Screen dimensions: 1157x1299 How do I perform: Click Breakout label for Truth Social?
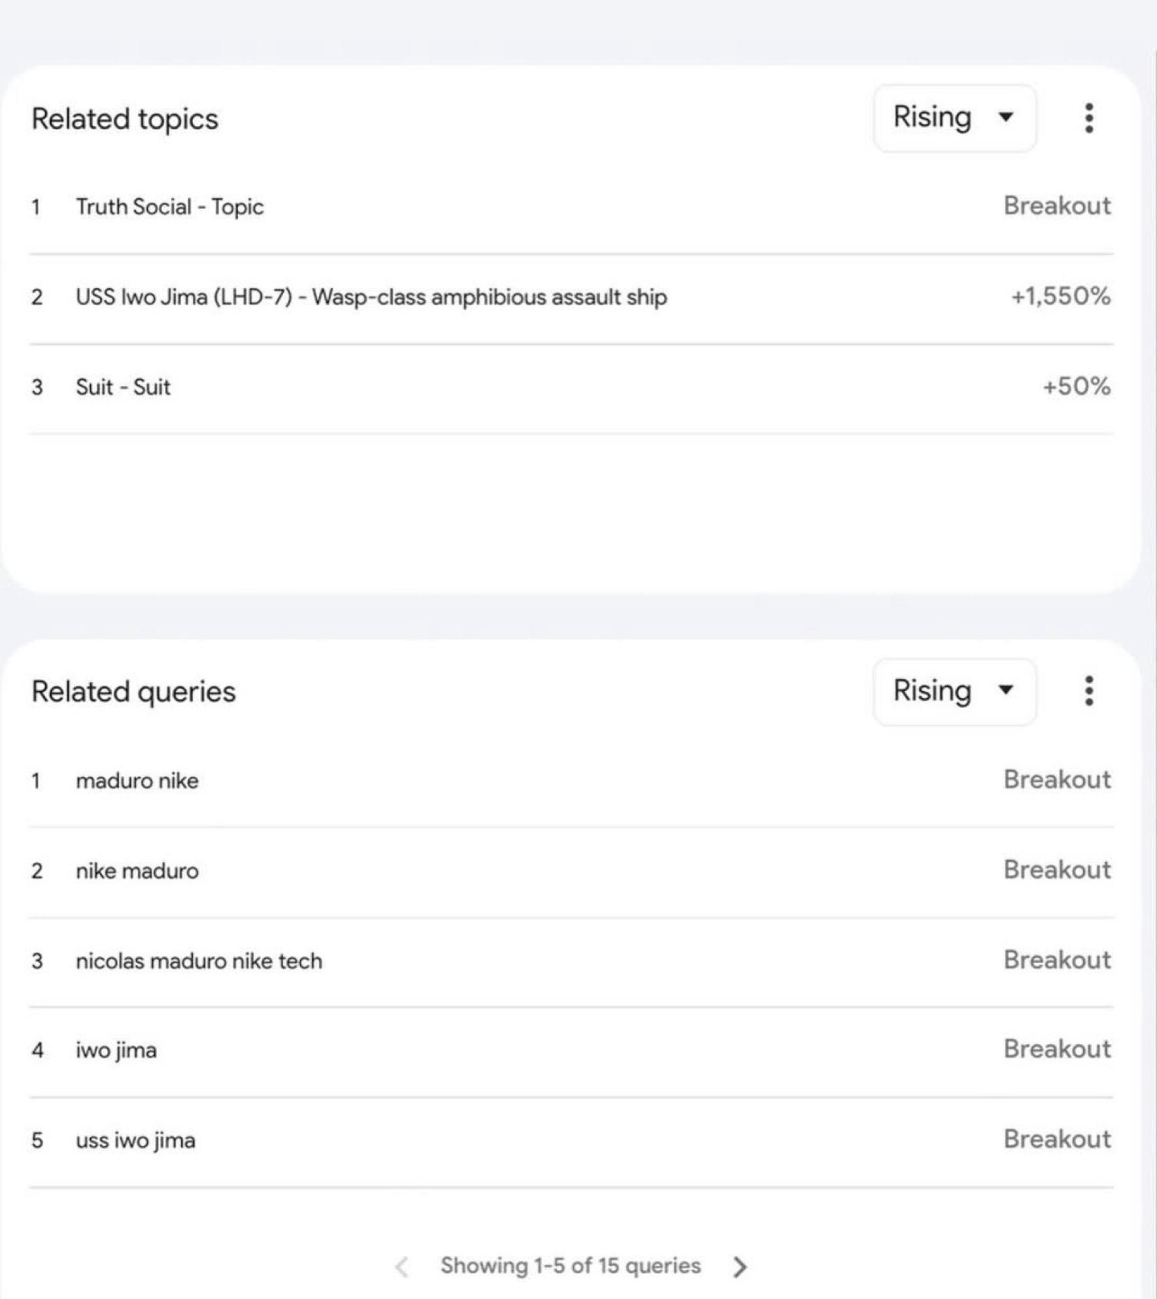[x=1057, y=206]
